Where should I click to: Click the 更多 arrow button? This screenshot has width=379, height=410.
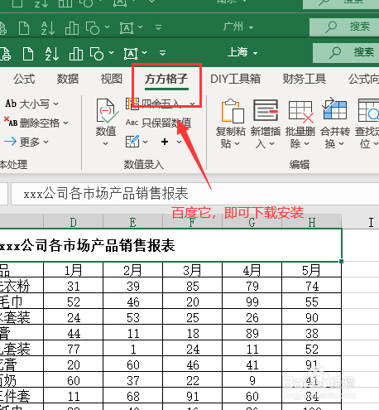pyautogui.click(x=26, y=142)
